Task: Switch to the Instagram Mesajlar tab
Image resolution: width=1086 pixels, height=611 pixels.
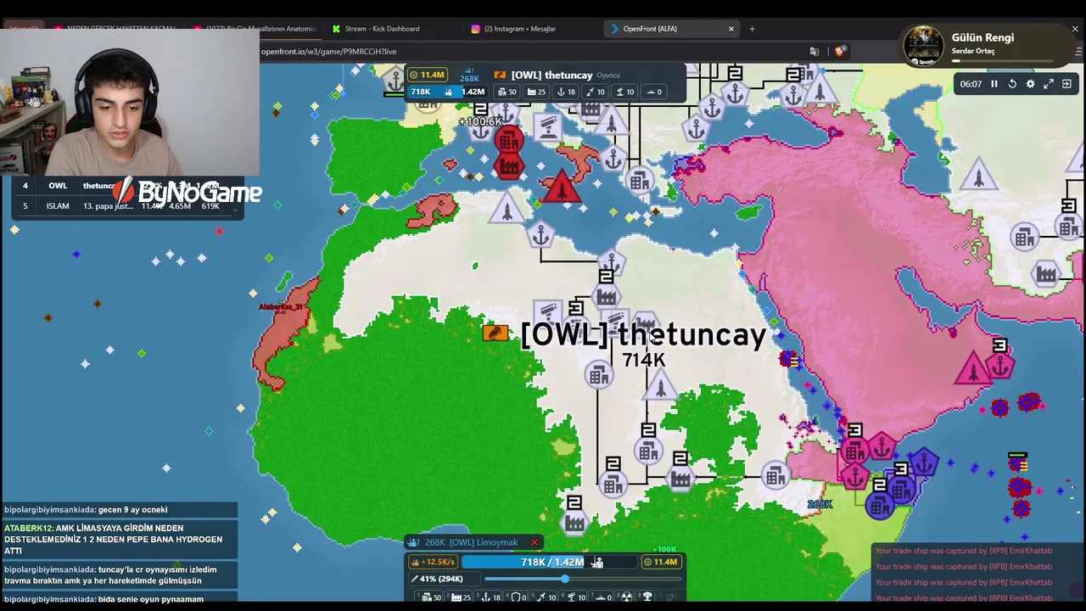Action: pyautogui.click(x=519, y=29)
